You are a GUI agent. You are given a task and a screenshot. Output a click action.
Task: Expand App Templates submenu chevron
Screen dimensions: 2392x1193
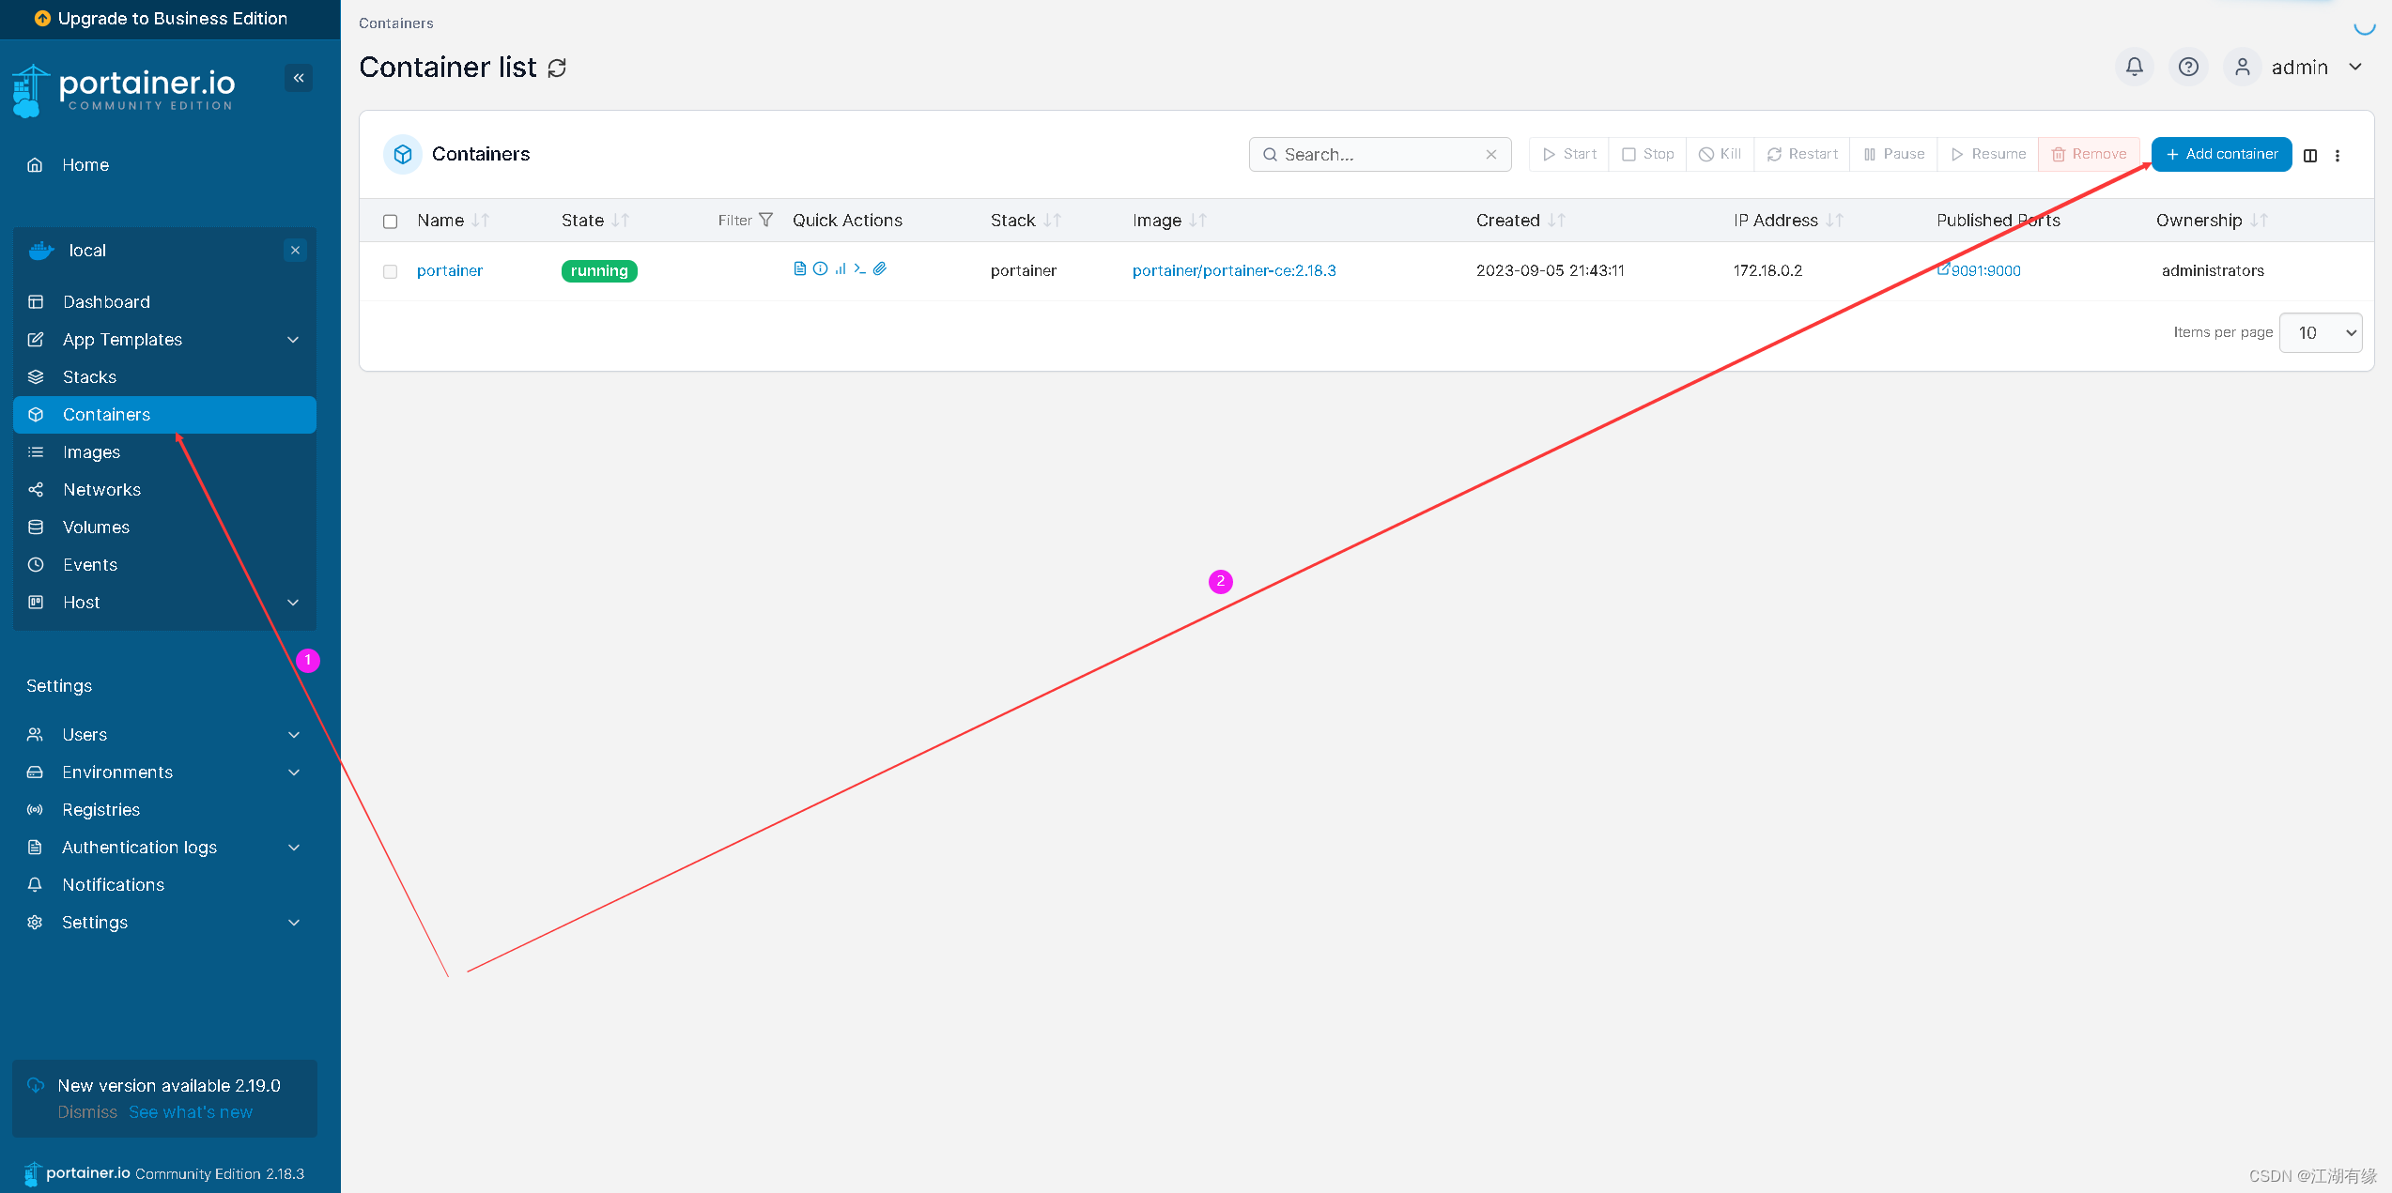[293, 340]
